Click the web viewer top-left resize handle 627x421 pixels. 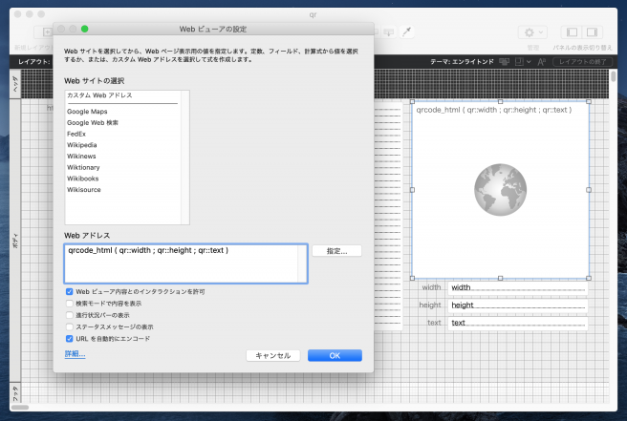click(412, 102)
